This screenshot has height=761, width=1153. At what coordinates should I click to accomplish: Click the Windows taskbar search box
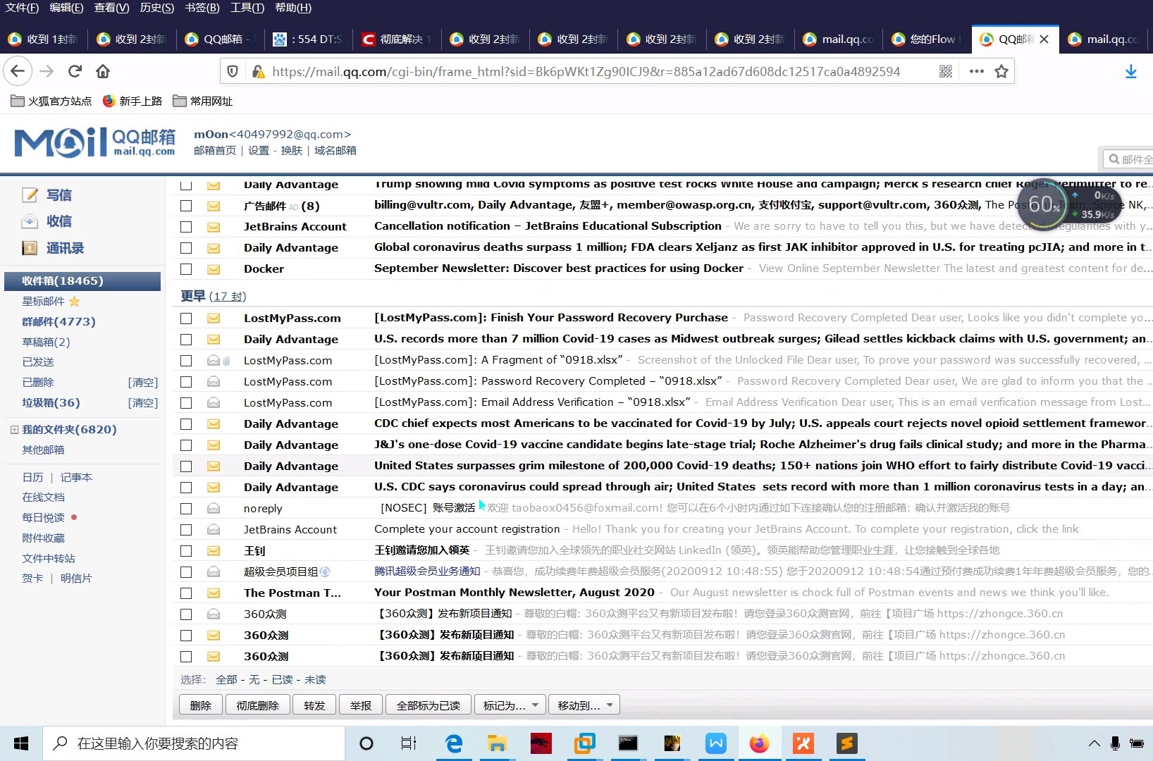(194, 743)
